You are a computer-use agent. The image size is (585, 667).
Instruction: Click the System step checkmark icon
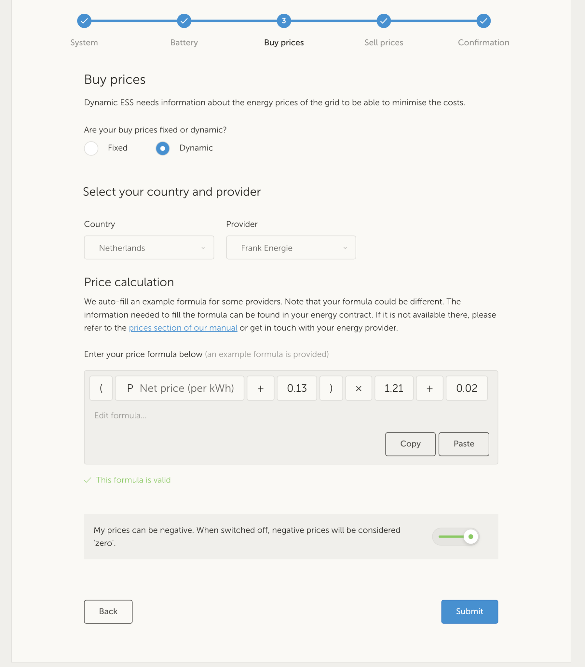(x=84, y=21)
